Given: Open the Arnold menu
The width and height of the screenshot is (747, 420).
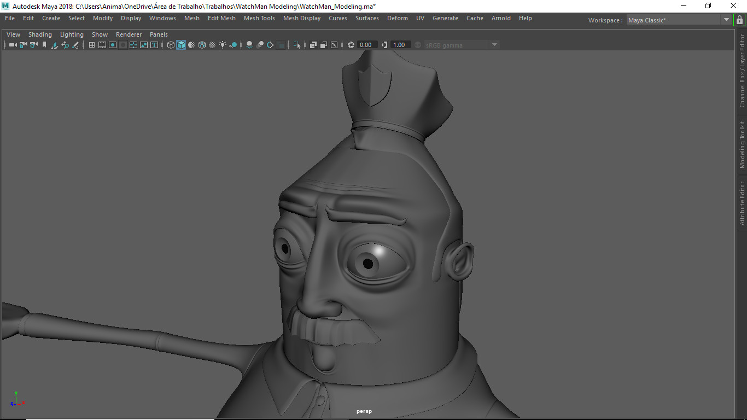Looking at the screenshot, I should pos(501,18).
